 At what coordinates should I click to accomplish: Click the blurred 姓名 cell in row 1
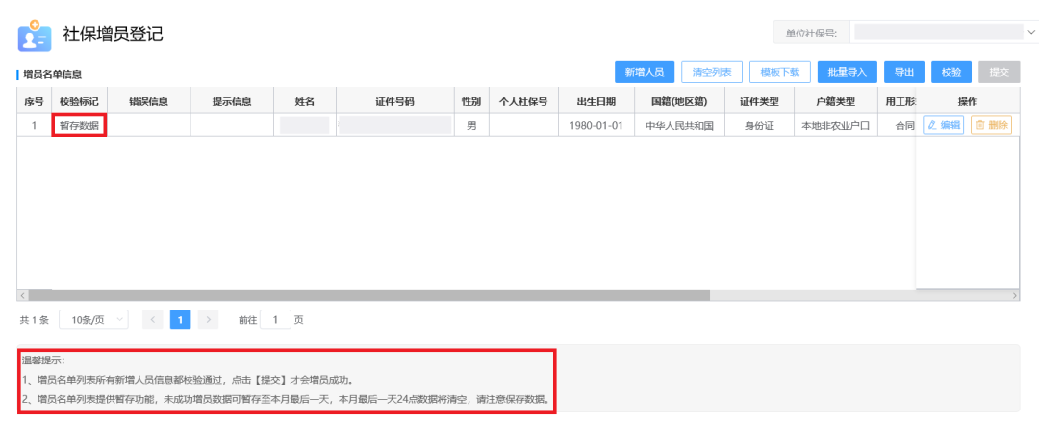[x=305, y=125]
